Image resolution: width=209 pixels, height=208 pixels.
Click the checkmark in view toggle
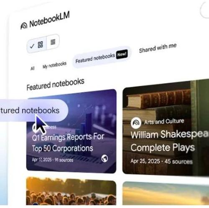pyautogui.click(x=32, y=46)
